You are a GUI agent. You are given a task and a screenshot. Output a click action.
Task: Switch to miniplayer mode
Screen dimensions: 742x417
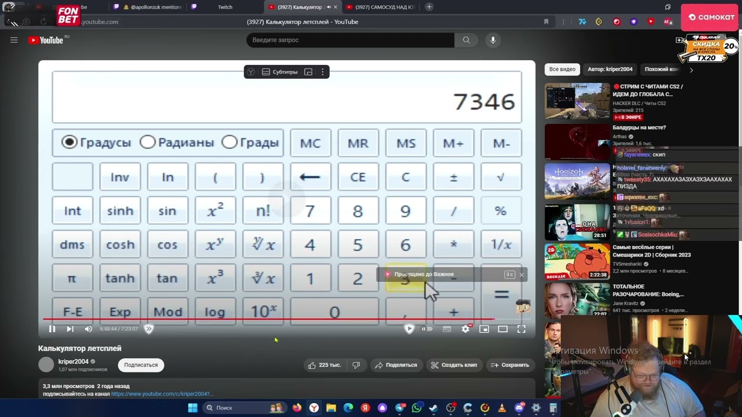click(x=484, y=329)
